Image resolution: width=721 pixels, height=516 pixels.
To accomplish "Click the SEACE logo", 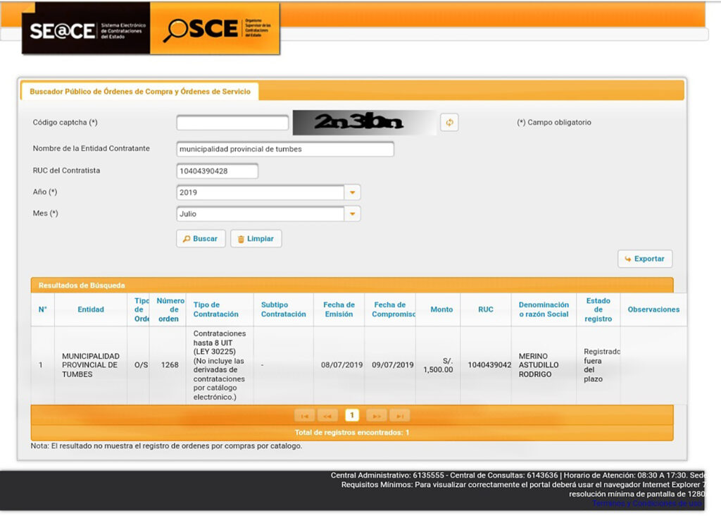I will coord(85,30).
